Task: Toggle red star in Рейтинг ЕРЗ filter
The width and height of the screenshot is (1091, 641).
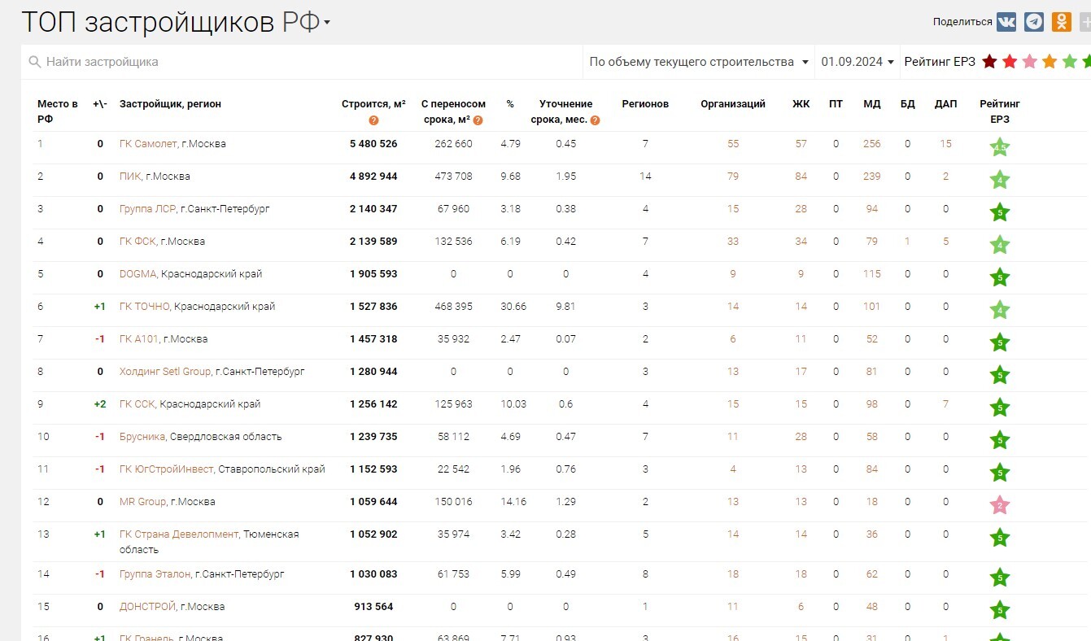Action: click(x=1010, y=61)
